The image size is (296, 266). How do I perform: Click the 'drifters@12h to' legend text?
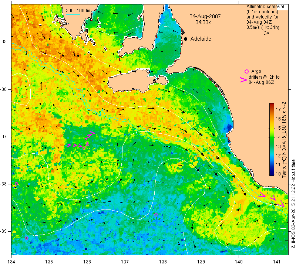(264, 77)
